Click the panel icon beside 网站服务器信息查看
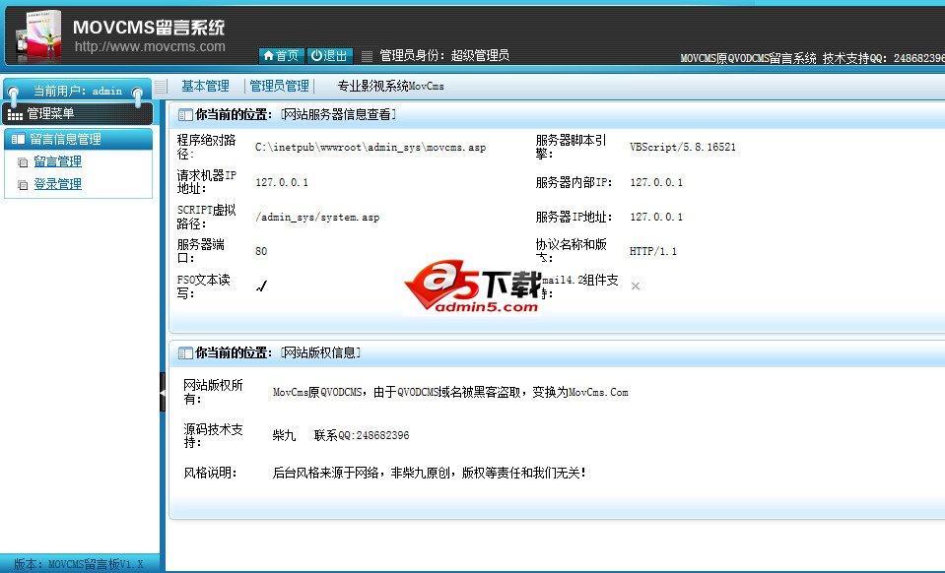 tap(185, 114)
